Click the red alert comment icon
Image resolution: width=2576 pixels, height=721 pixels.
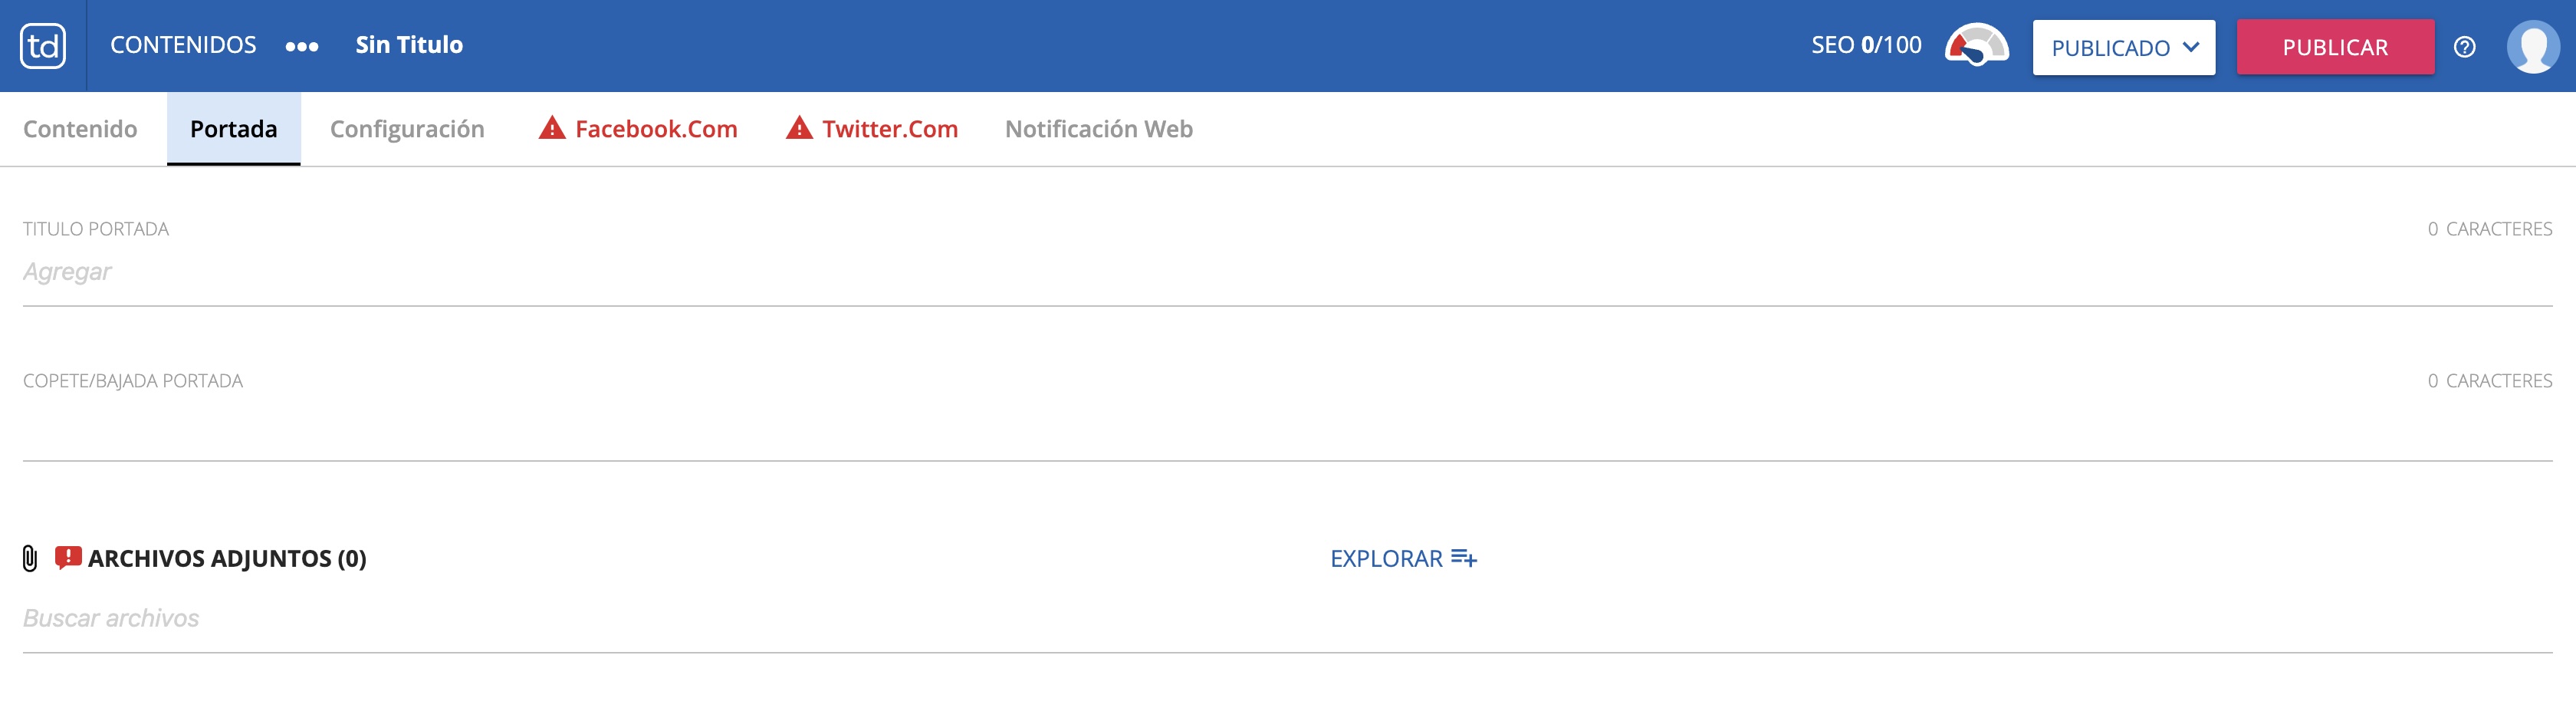point(68,557)
